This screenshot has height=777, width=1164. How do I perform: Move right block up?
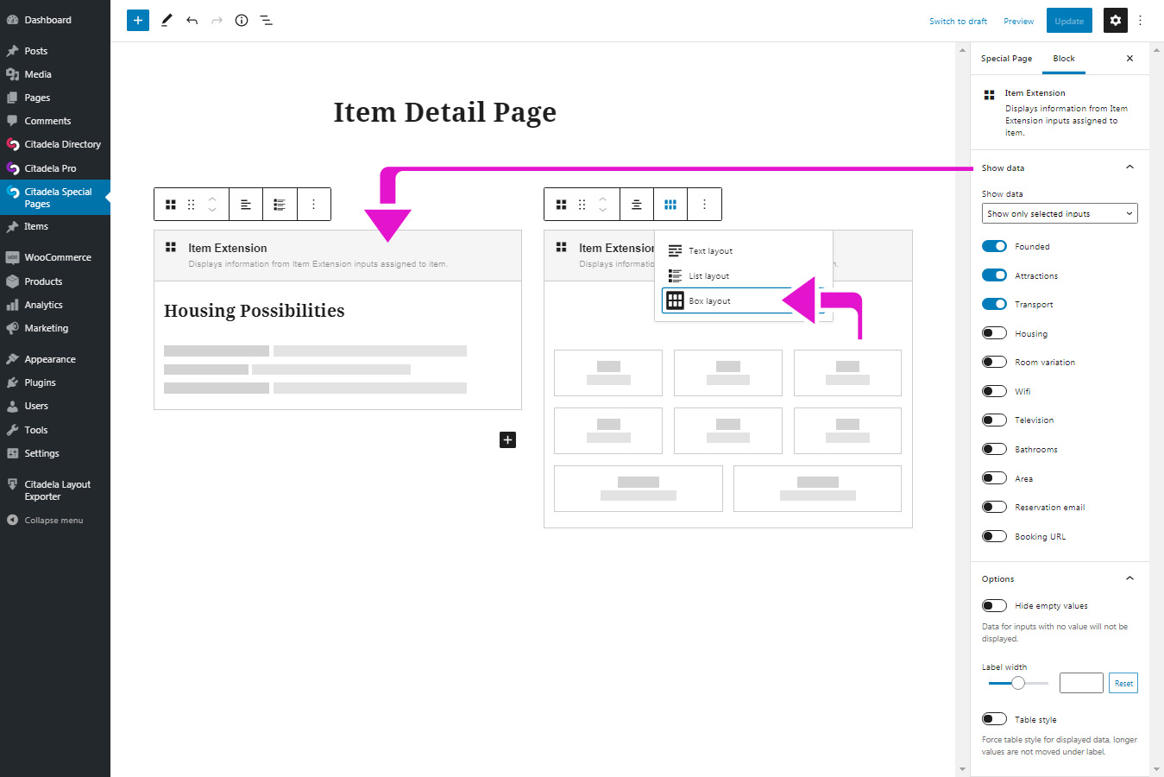coord(603,199)
